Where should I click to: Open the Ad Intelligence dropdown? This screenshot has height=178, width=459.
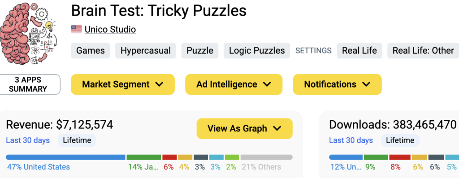click(234, 85)
